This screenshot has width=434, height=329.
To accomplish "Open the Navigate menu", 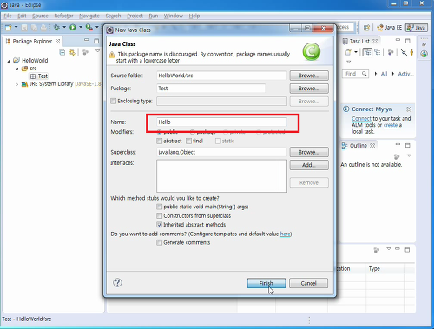I will click(89, 16).
